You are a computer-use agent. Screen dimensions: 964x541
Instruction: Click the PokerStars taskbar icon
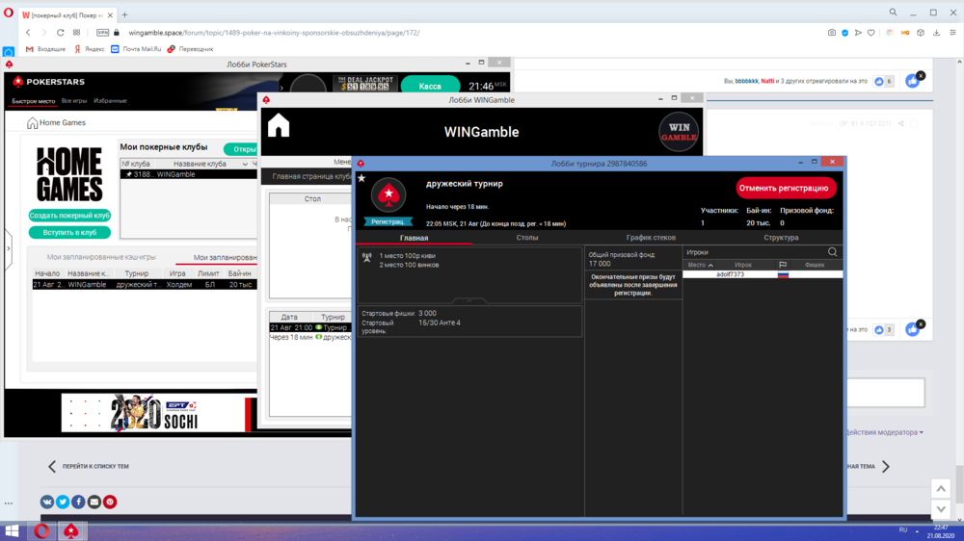[x=71, y=530]
